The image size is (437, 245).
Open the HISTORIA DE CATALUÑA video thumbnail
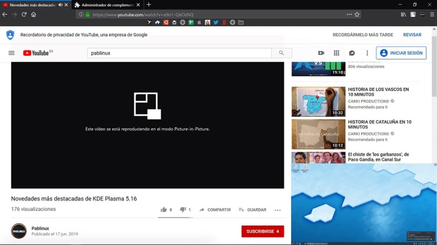318,134
